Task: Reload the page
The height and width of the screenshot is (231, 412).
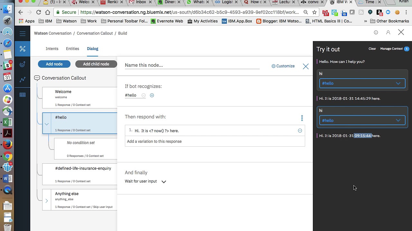Action: [39, 12]
